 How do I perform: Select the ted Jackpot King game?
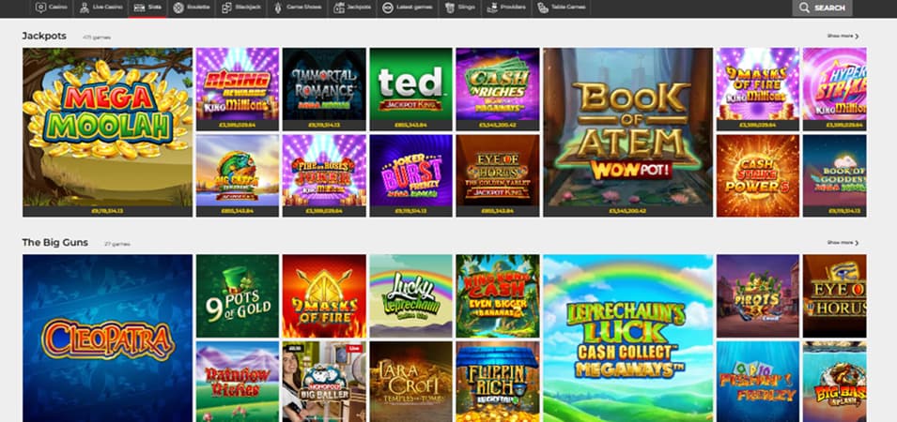click(410, 84)
